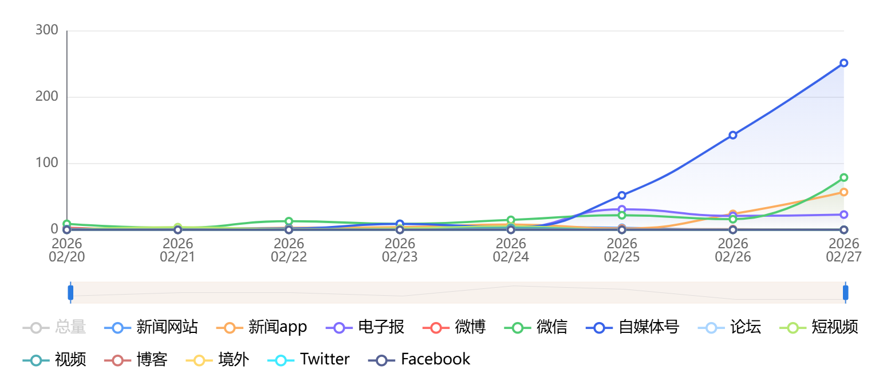This screenshot has height=389, width=879.
Task: Toggle the 总量 legend series
Action: point(54,328)
